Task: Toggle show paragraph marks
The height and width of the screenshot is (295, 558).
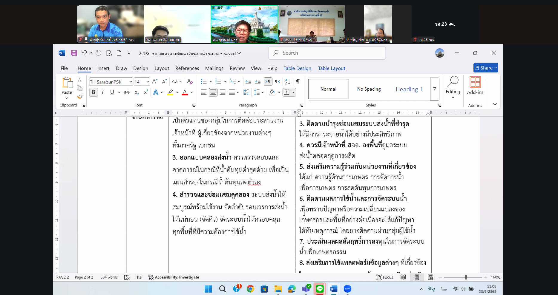Action: tap(298, 81)
